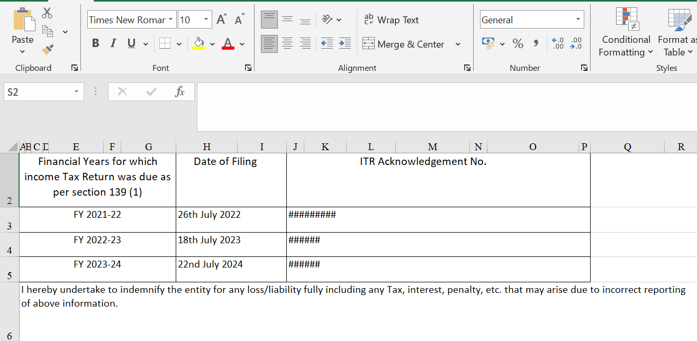Click inside the formula bar

(x=447, y=107)
